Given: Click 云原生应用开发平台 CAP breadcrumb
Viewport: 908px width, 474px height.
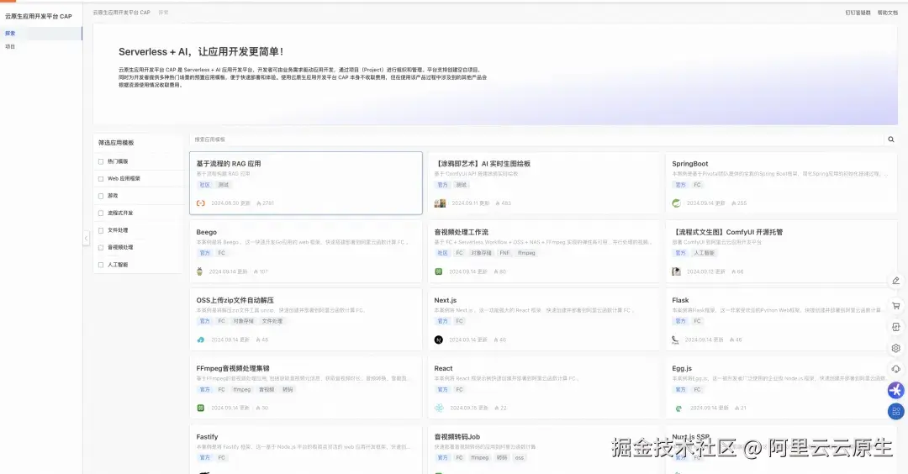Looking at the screenshot, I should (x=122, y=12).
